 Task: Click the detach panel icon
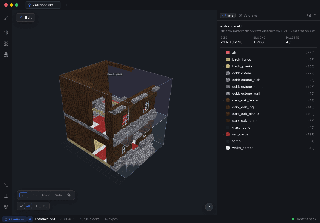pos(309,15)
